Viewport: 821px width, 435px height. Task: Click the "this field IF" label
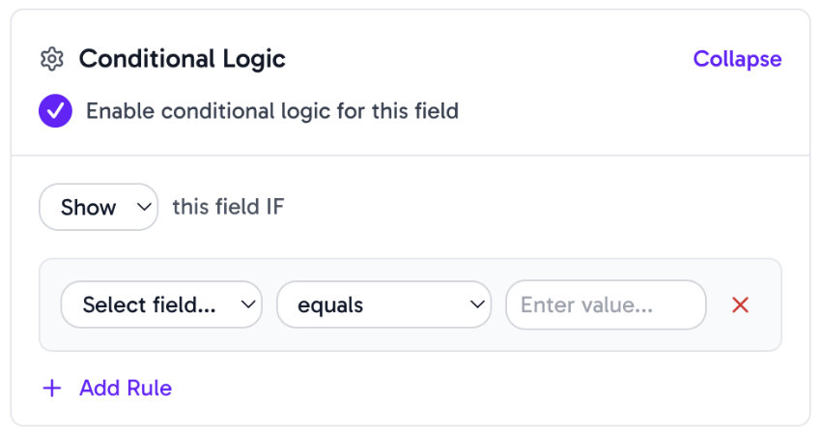tap(228, 207)
